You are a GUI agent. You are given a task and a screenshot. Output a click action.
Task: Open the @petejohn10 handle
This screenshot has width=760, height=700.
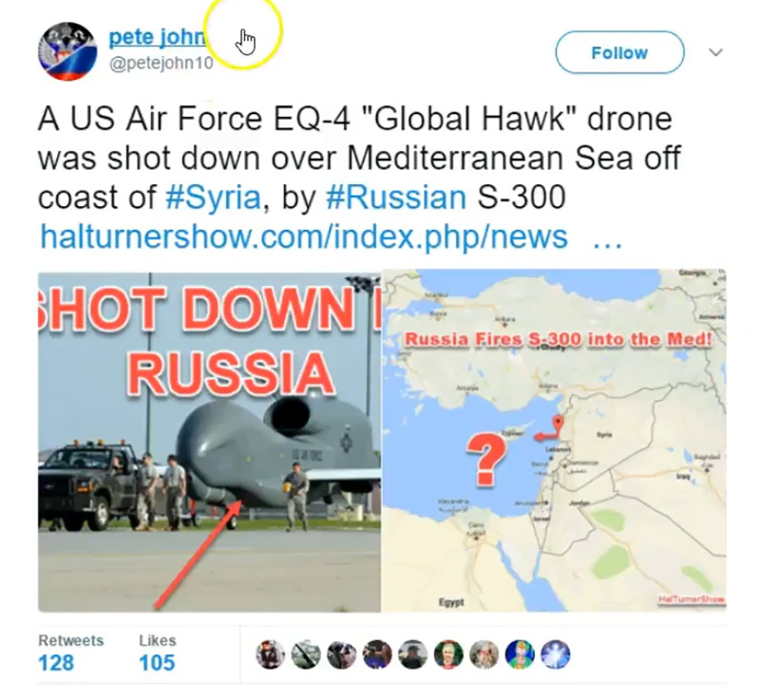[161, 64]
